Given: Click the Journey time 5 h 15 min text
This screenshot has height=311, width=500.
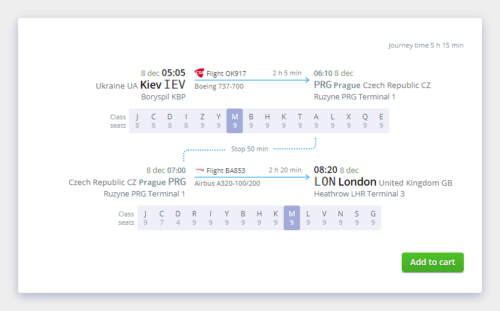Looking at the screenshot, I should coord(426,45).
